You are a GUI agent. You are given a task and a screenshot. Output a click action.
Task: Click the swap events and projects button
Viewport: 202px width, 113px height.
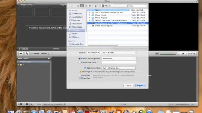pyautogui.click(x=27, y=54)
